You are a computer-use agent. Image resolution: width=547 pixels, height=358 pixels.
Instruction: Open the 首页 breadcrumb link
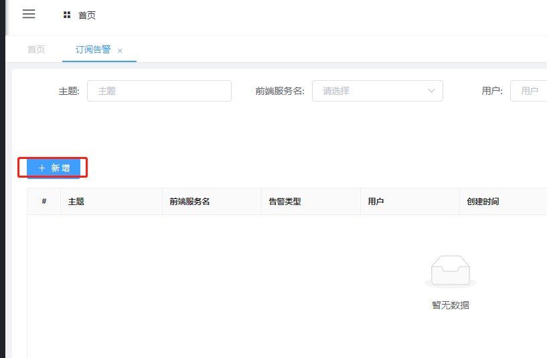coord(87,15)
